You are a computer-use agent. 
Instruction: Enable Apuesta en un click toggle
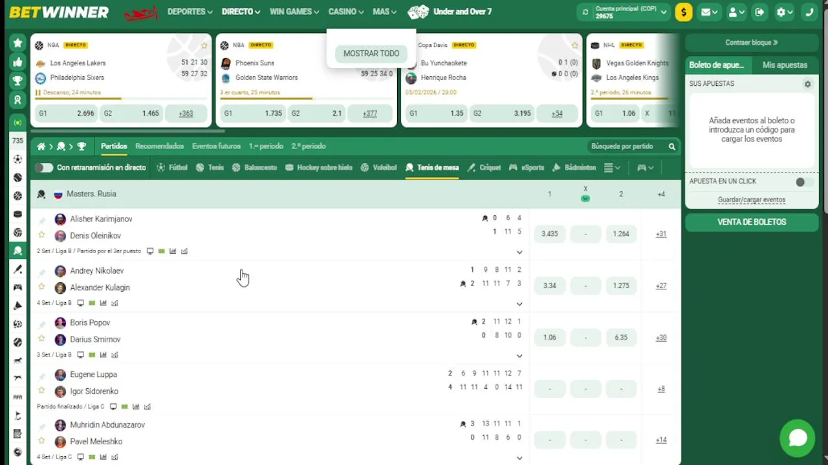(x=803, y=182)
